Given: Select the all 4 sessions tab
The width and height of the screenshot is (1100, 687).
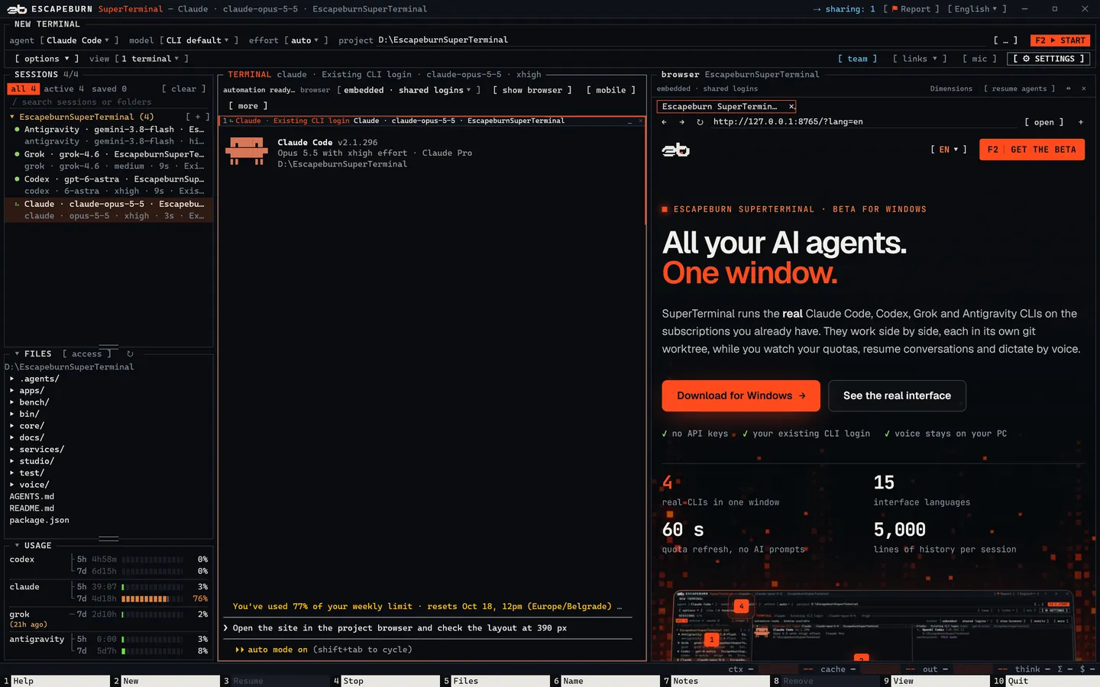Looking at the screenshot, I should coord(23,89).
